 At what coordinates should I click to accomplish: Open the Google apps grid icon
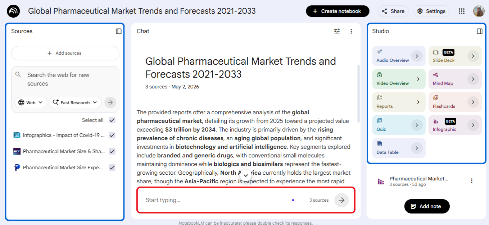coord(462,11)
